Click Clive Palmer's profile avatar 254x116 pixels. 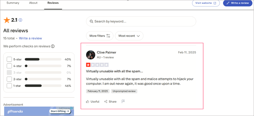pyautogui.click(x=90, y=55)
